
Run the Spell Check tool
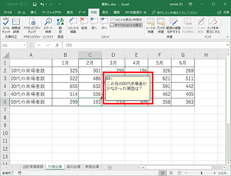tap(6, 25)
